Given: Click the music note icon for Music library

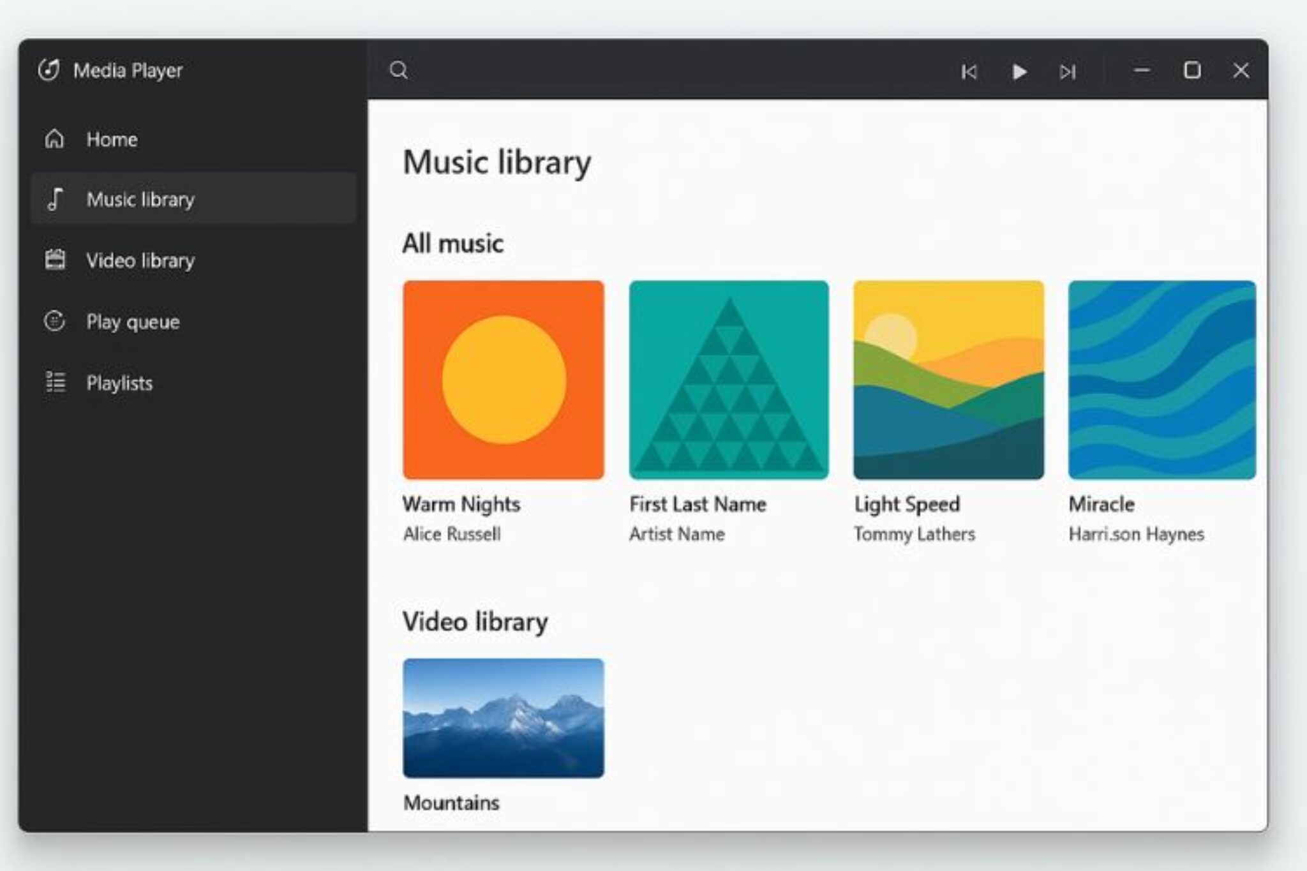Looking at the screenshot, I should [x=55, y=200].
